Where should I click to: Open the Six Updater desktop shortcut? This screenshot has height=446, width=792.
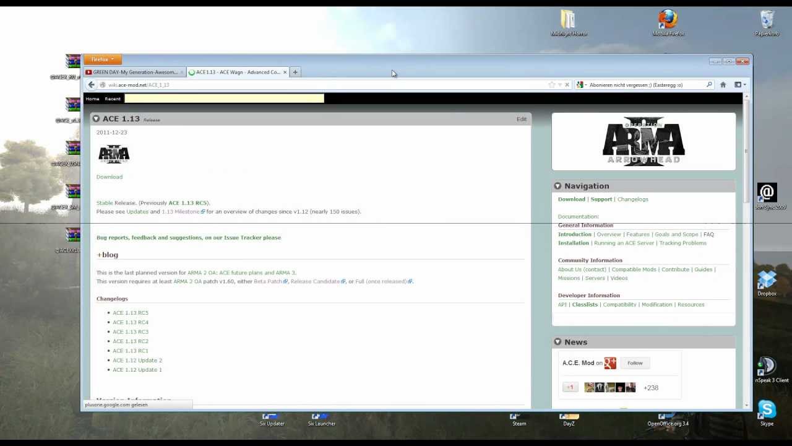(x=272, y=421)
